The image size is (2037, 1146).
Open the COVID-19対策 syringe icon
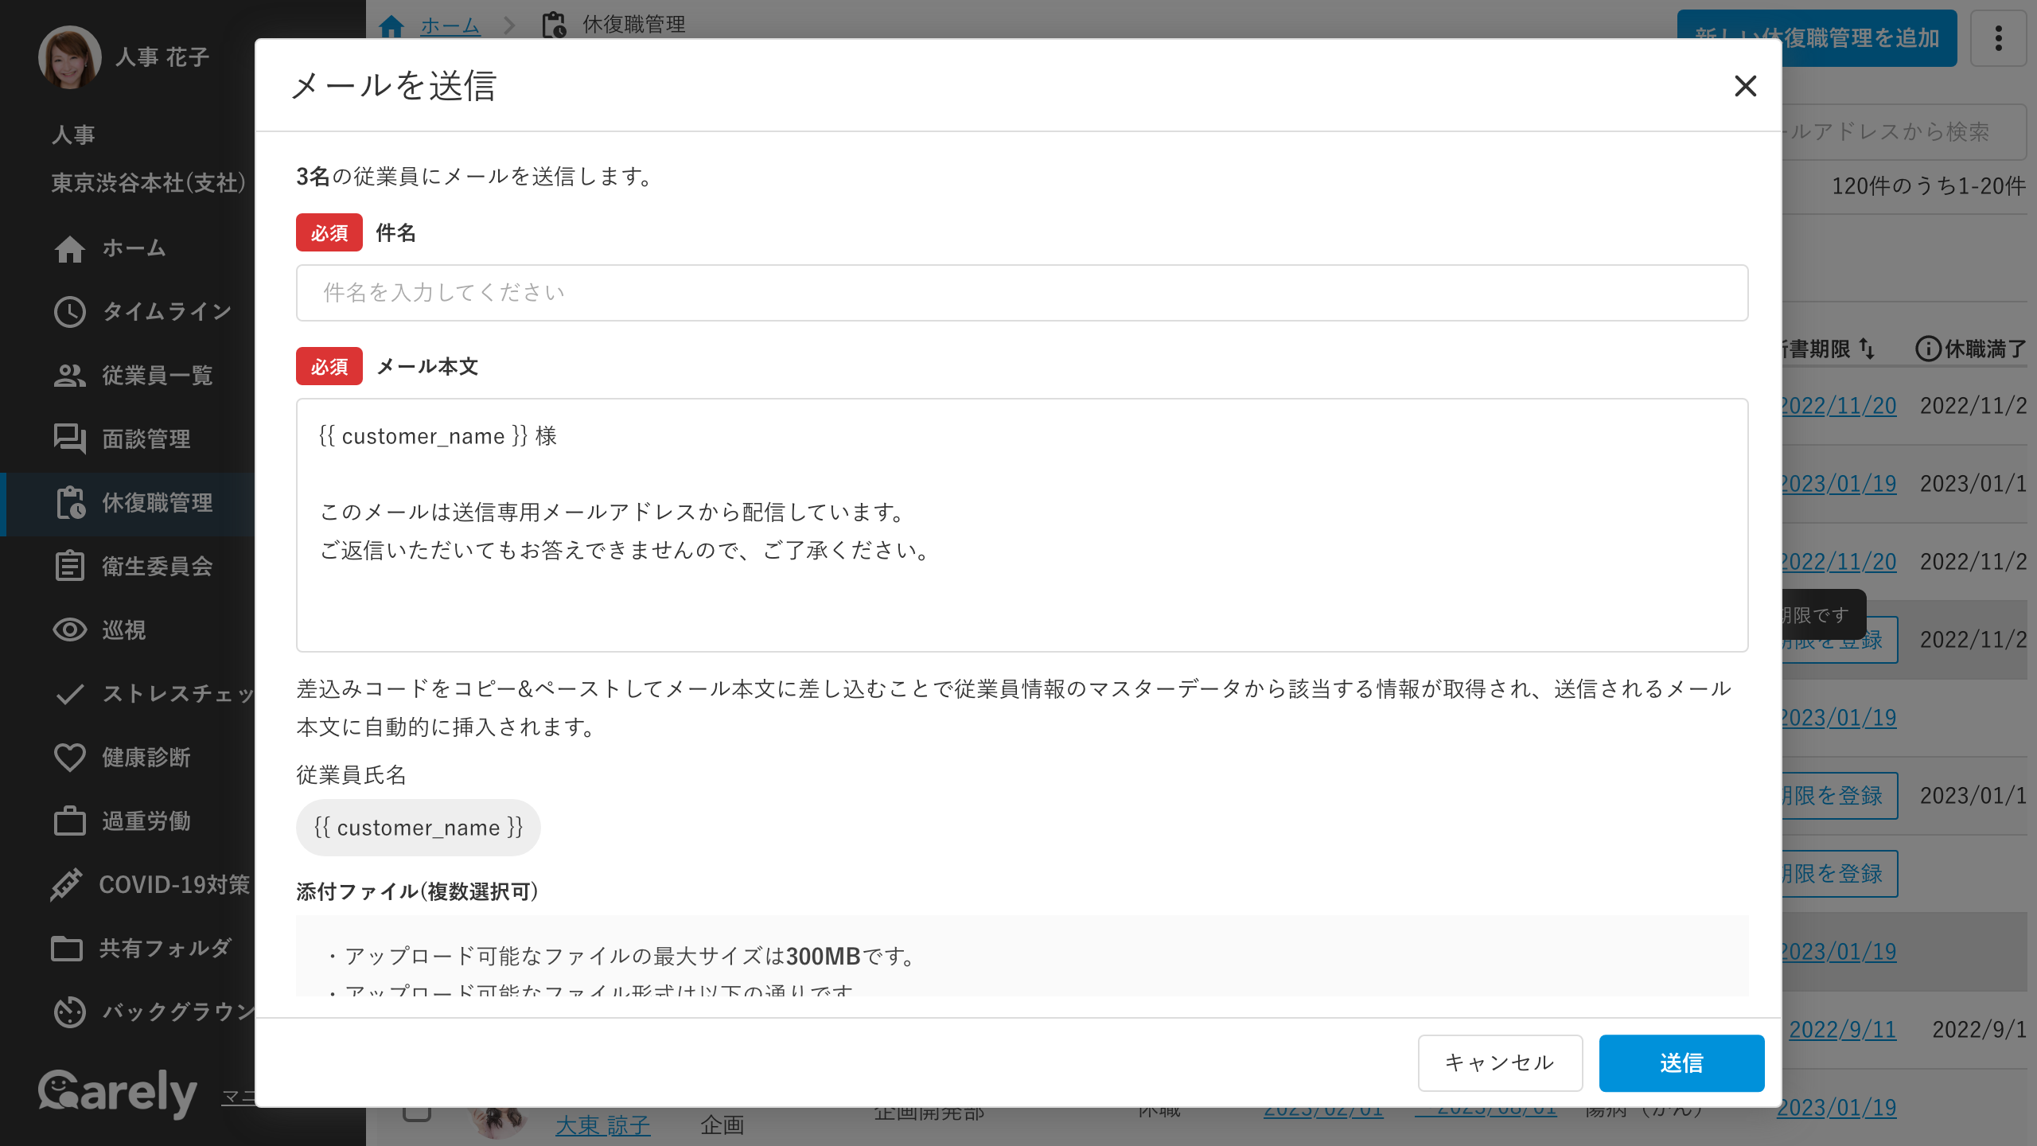coord(66,885)
